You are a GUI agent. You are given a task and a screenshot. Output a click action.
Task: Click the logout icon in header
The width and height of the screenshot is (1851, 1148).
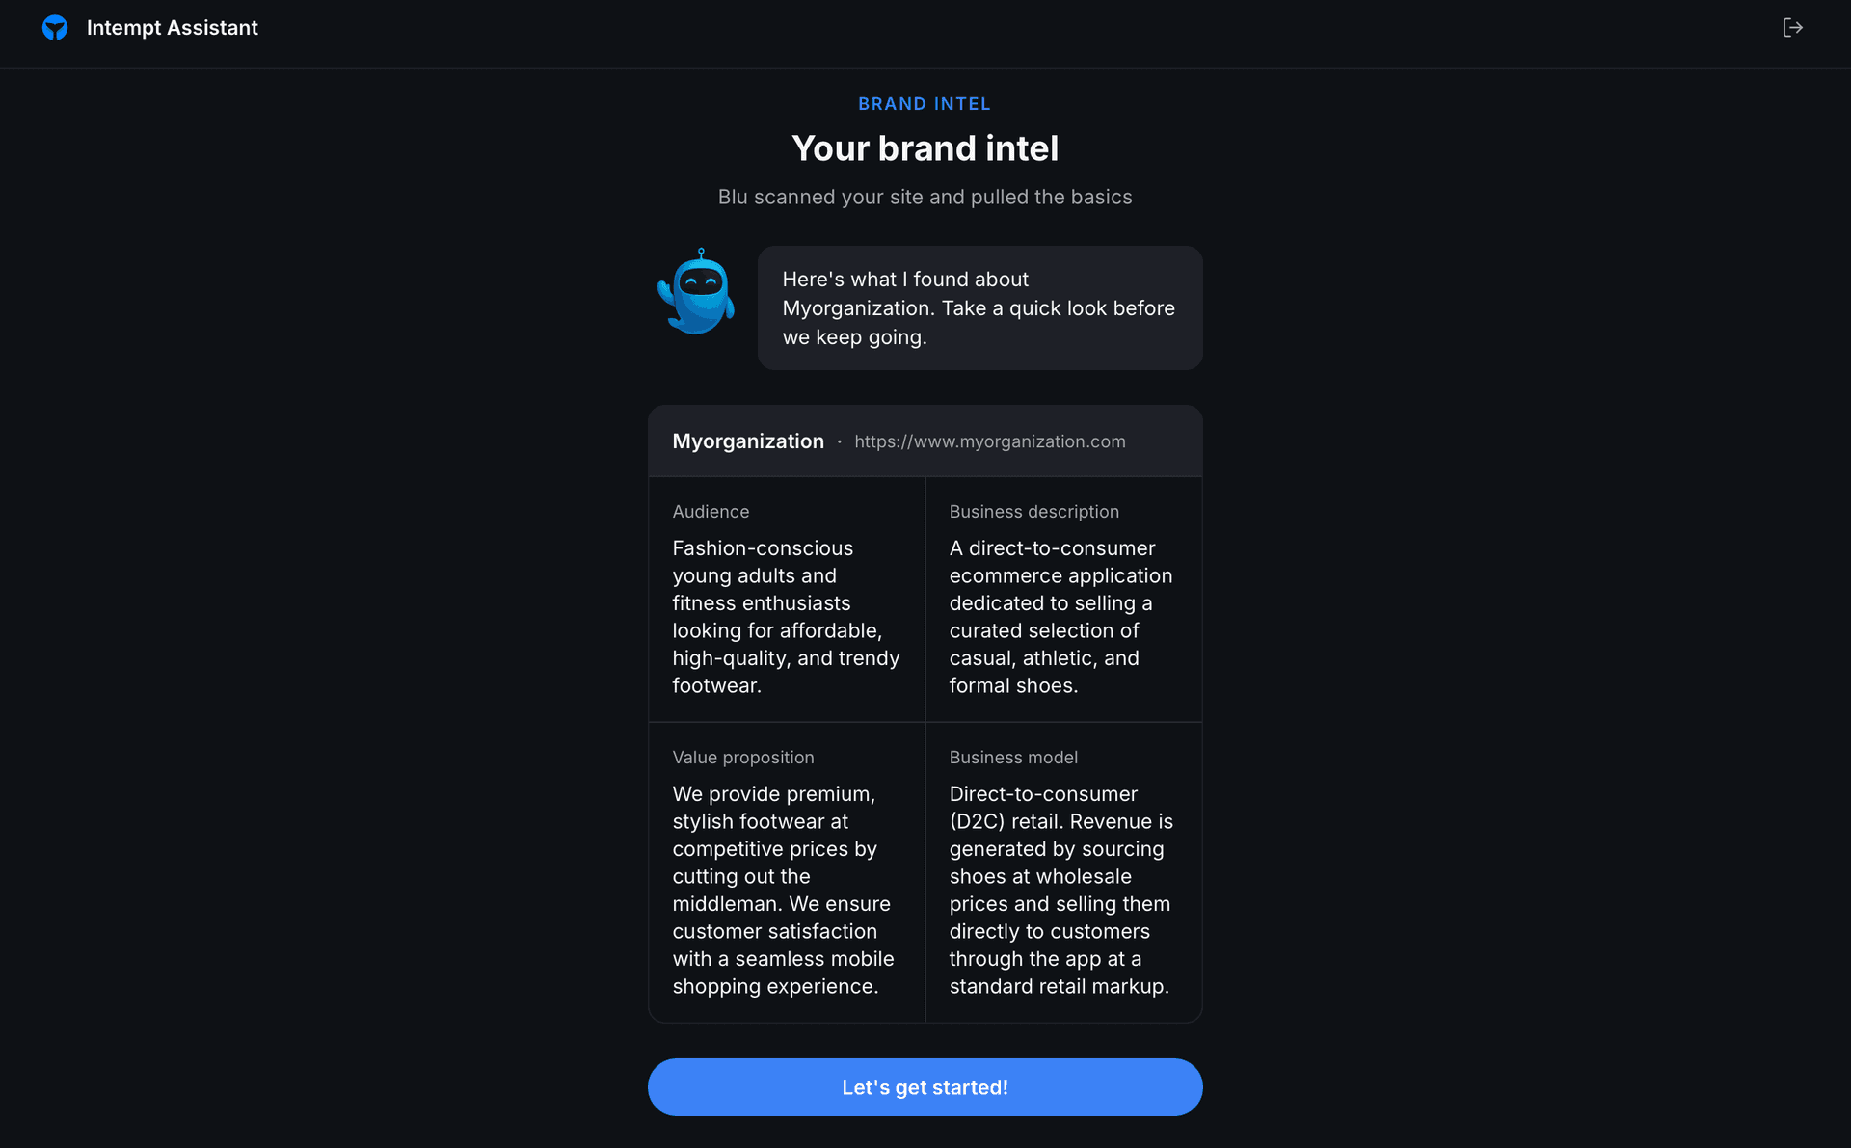point(1792,28)
